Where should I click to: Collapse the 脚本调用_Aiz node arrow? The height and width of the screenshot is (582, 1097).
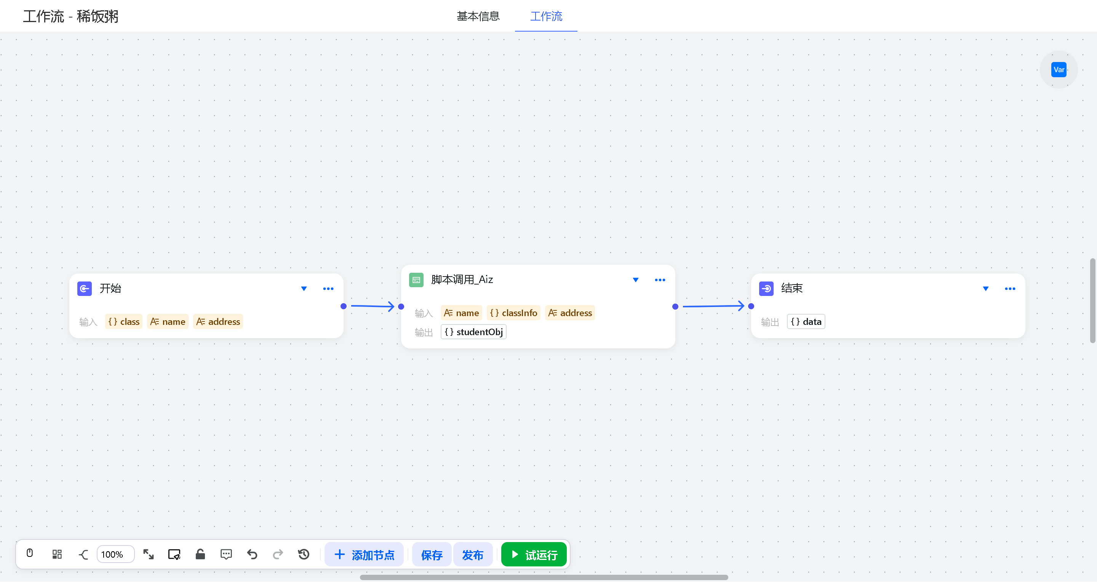(635, 280)
